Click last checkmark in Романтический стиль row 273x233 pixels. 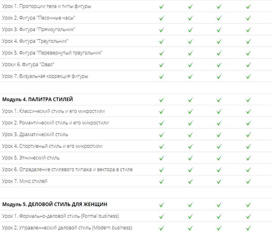(248, 123)
